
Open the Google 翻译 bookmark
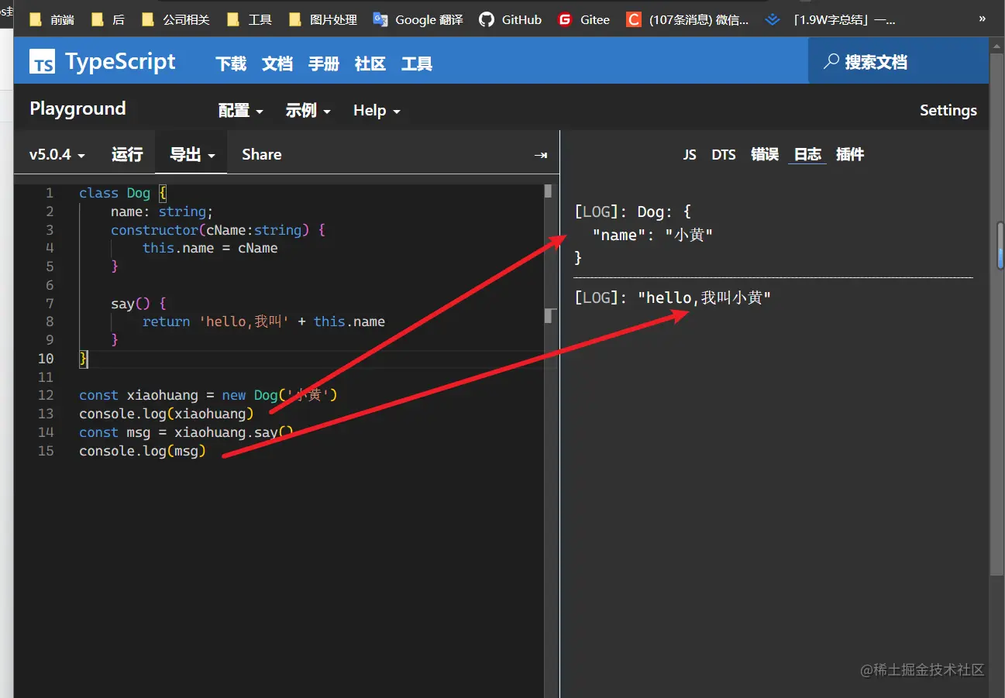tap(418, 19)
